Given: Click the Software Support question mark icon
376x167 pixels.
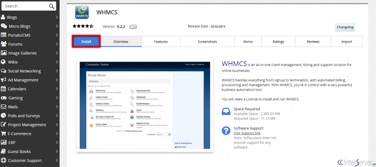Looking at the screenshot, I should click(226, 131).
